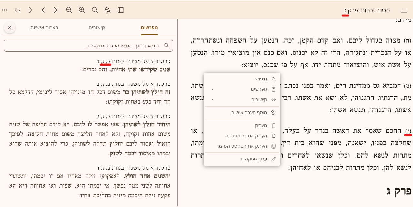This screenshot has width=413, height=207.
Task: Click the forward navigation arrow
Action: 30,10
